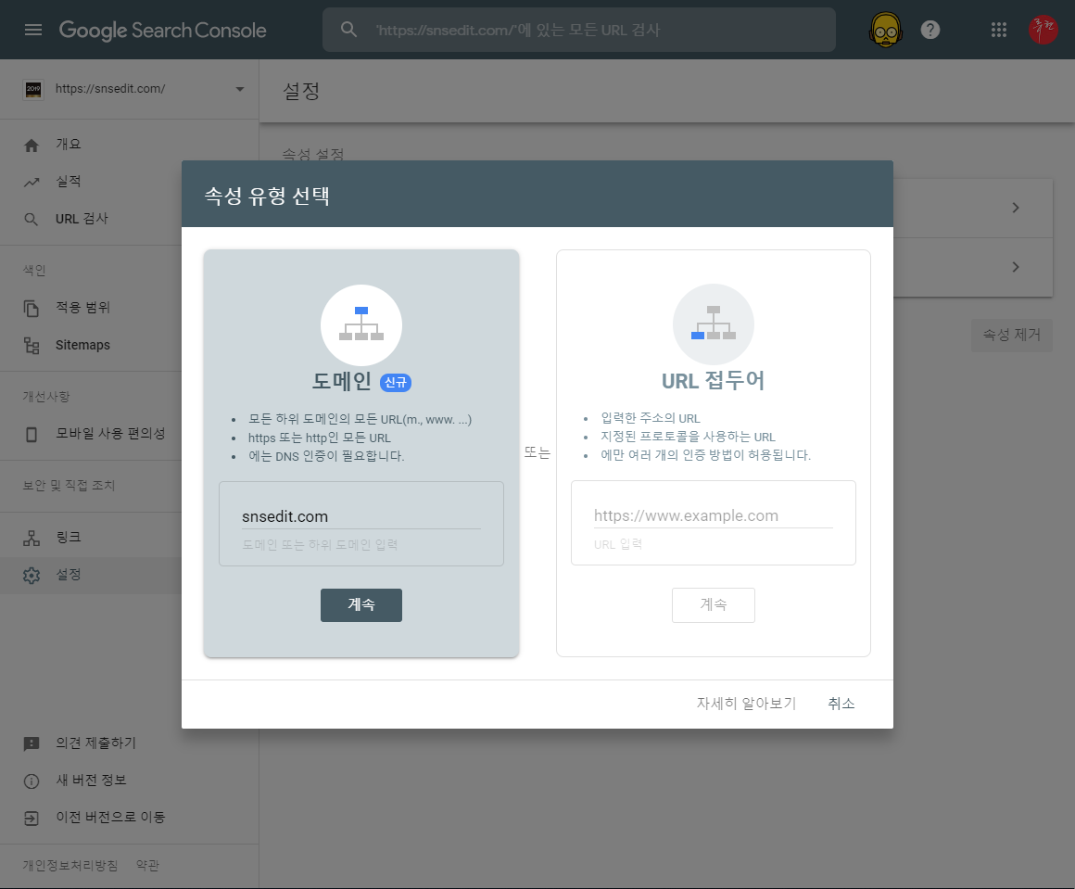Click the 속성 유형 선택 dialog title
The width and height of the screenshot is (1075, 889).
(x=268, y=197)
